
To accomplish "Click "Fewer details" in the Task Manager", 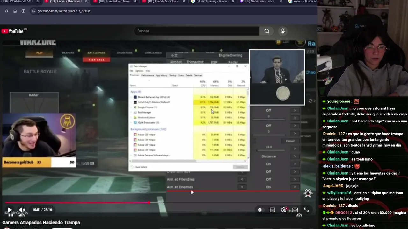I will click(x=139, y=167).
